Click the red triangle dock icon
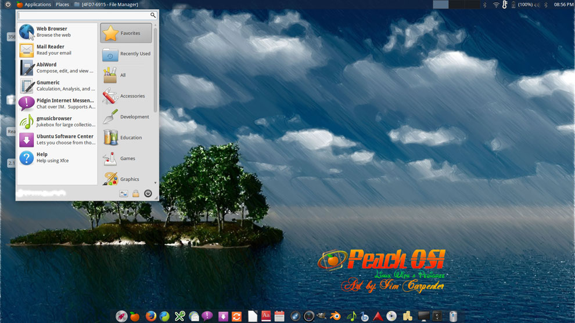 [378, 315]
